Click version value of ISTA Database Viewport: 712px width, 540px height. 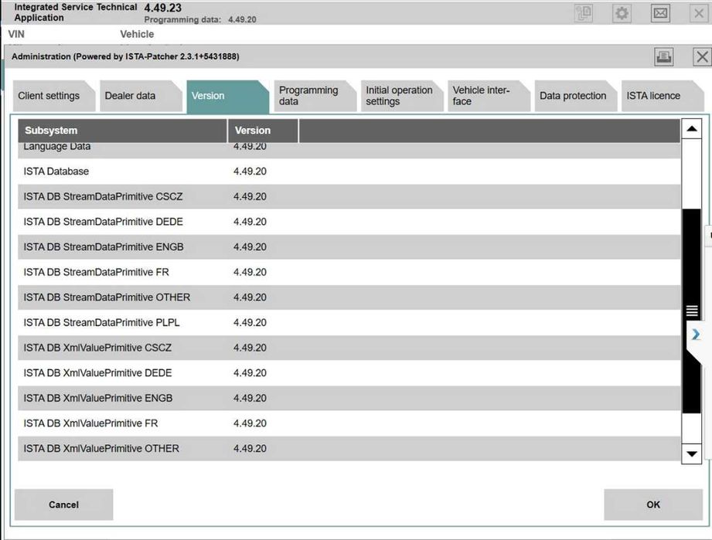[250, 172]
